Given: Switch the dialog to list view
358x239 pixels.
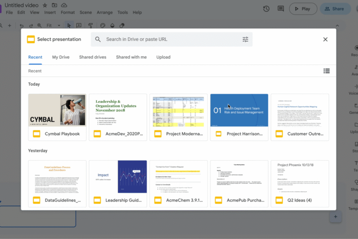Looking at the screenshot, I should coord(327,71).
